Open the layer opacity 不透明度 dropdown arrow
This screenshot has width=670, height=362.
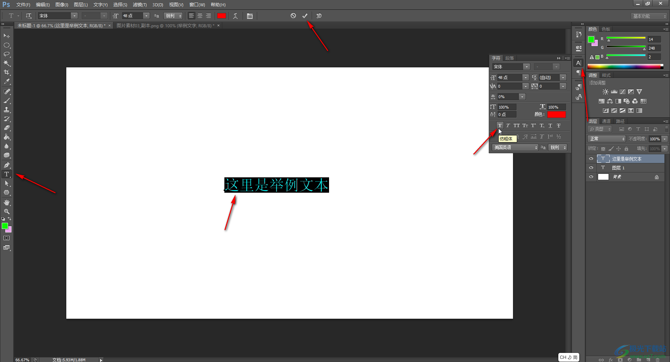click(665, 139)
